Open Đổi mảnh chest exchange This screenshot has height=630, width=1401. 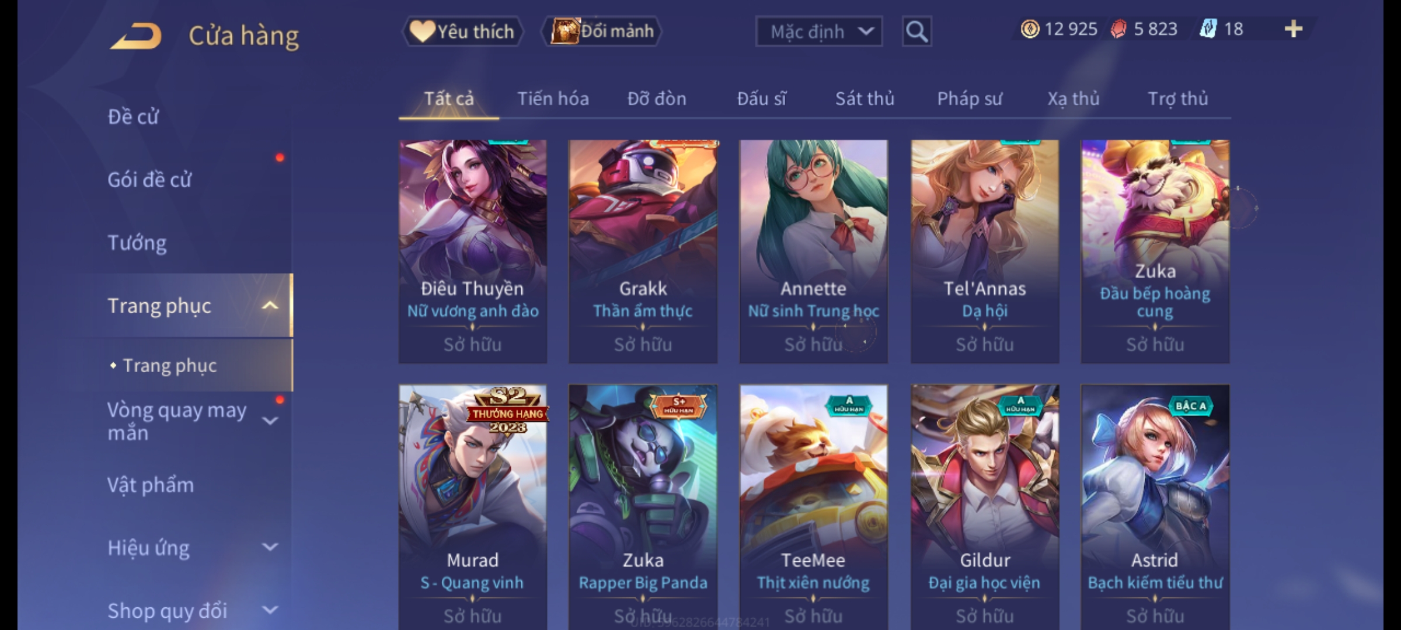tap(602, 32)
